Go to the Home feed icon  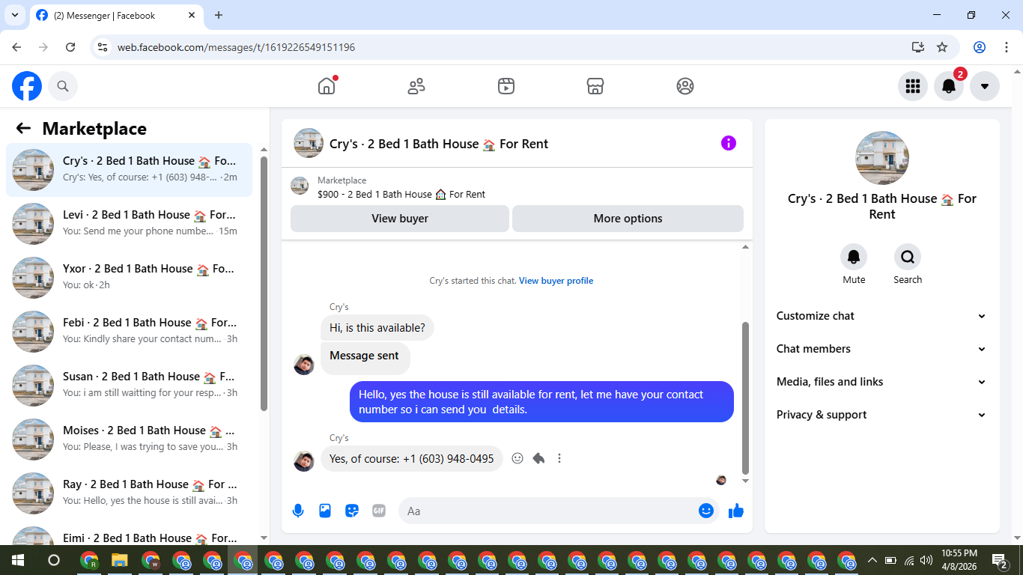click(x=327, y=86)
